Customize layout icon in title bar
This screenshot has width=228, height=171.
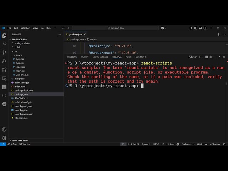point(191,28)
